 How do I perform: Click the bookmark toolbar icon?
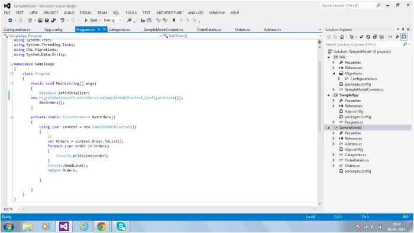tap(174, 20)
